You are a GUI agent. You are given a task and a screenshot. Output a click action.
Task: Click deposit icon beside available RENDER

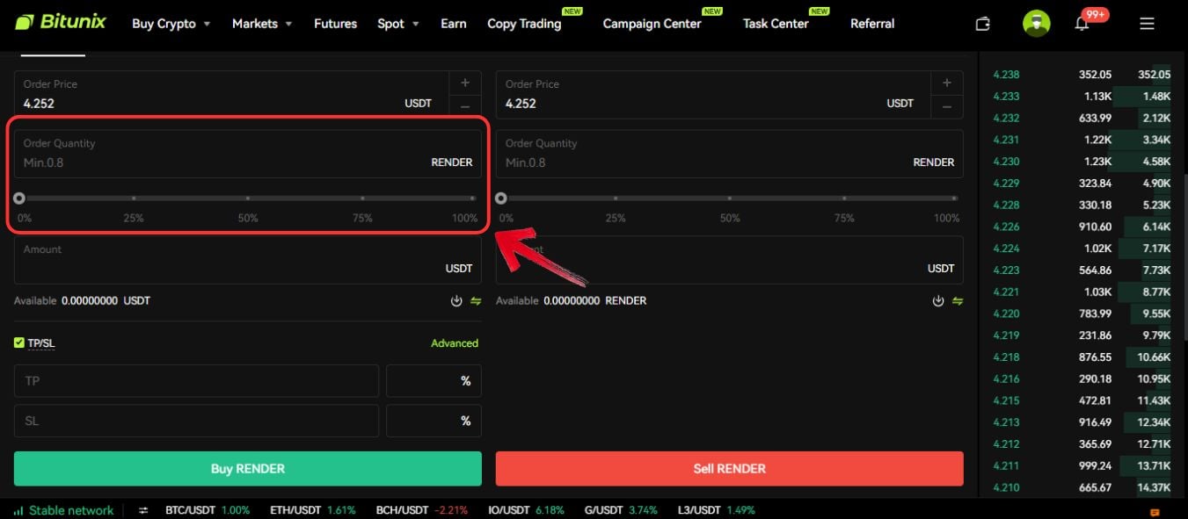pos(938,301)
